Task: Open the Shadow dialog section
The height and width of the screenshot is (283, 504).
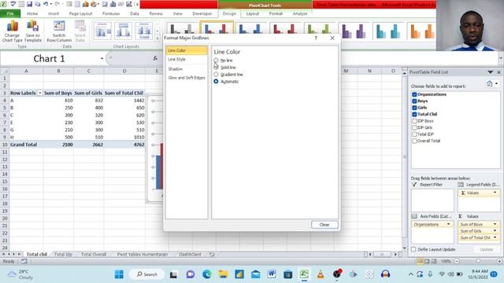Action: (x=187, y=69)
